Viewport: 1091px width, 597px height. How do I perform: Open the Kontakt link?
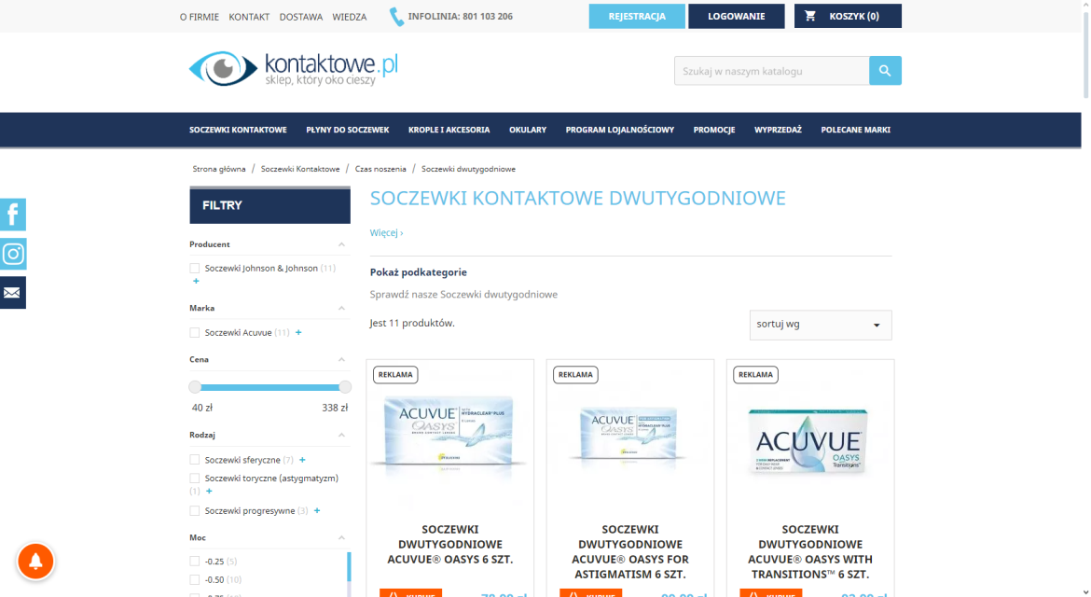(249, 17)
